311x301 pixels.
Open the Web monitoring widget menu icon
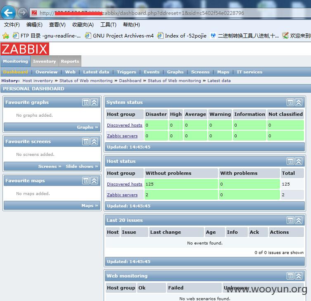click(290, 276)
